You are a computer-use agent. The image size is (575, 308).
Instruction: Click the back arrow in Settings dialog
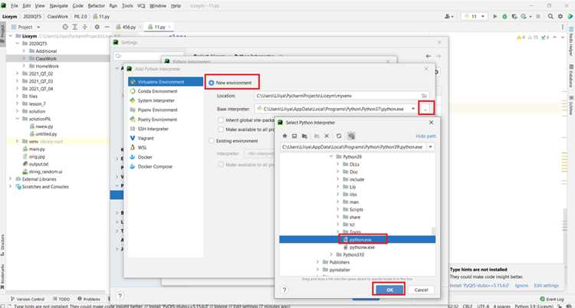[428, 56]
